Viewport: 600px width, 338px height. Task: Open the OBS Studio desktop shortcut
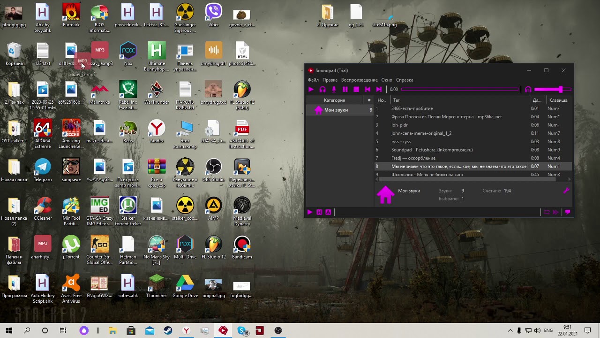point(213,170)
